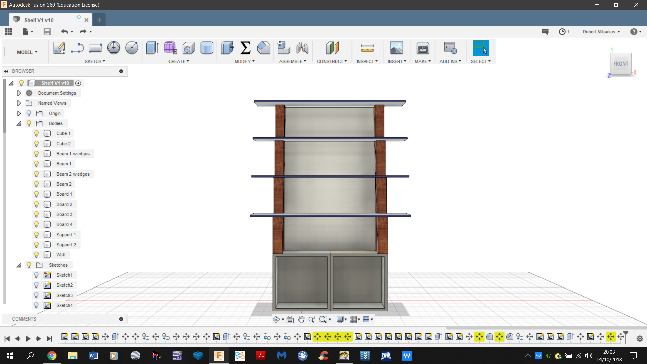Click the Redo arrow
The width and height of the screenshot is (647, 364).
pyautogui.click(x=83, y=32)
